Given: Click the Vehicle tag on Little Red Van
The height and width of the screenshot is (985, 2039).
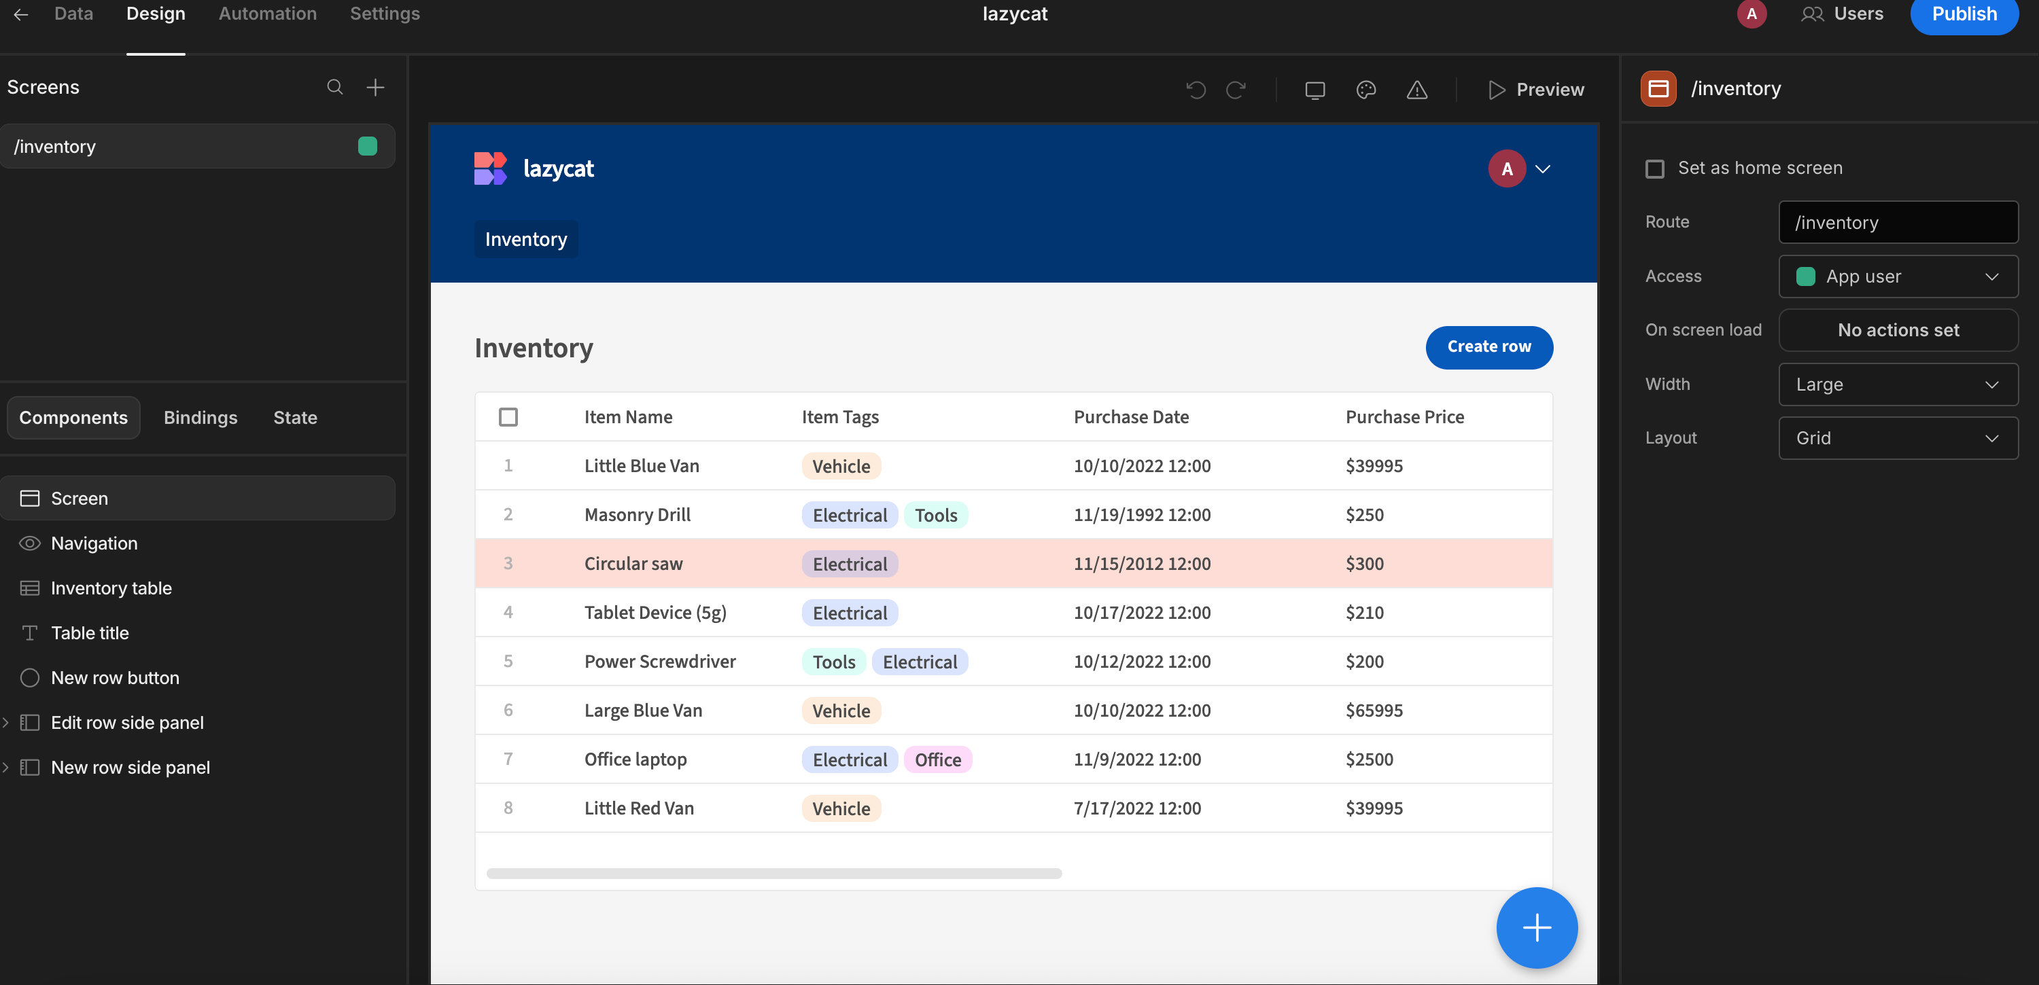Looking at the screenshot, I should click(841, 808).
